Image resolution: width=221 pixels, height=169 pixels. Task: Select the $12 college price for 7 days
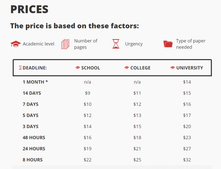click(x=137, y=104)
